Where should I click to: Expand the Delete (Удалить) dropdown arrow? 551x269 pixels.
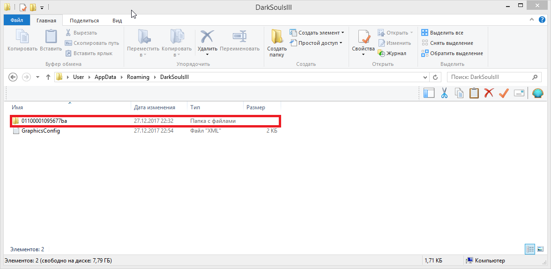(207, 54)
